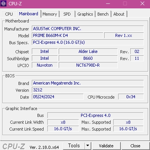Select the ASUSTeK COMPUTER INC. manufacturer field

(x=88, y=29)
